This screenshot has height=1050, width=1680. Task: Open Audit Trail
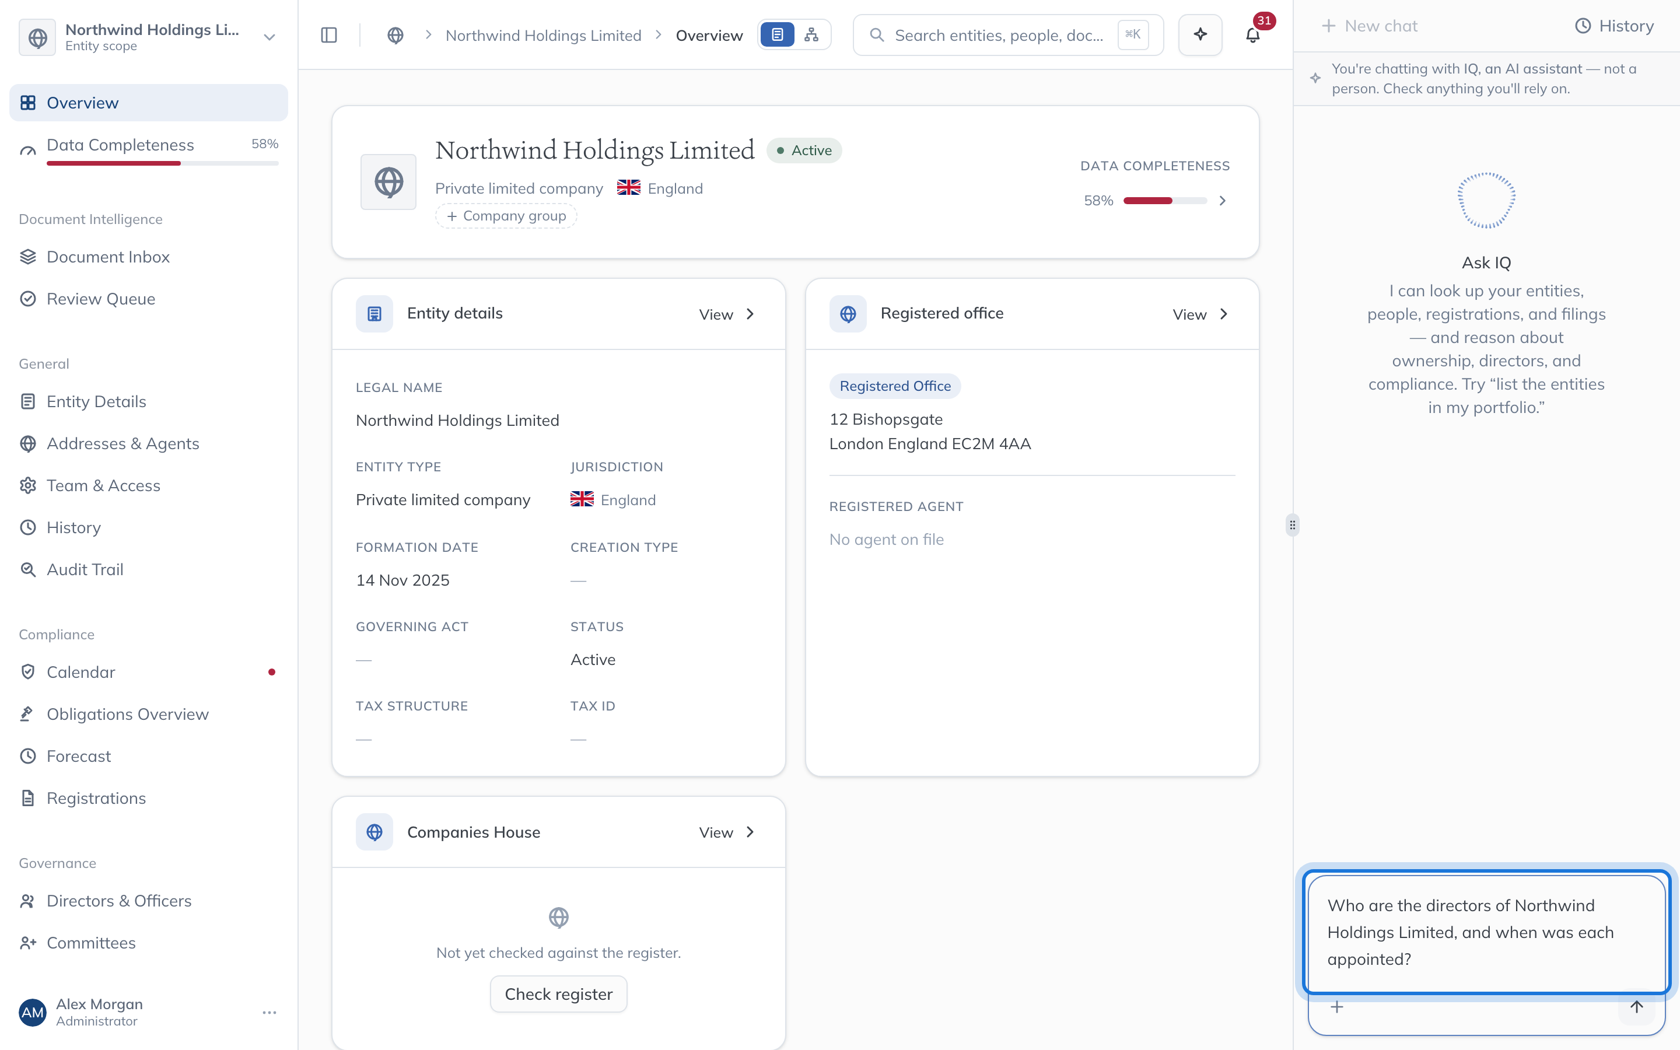click(x=149, y=569)
